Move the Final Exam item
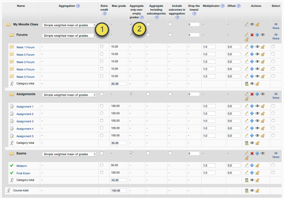This screenshot has width=292, height=199. tap(252, 173)
